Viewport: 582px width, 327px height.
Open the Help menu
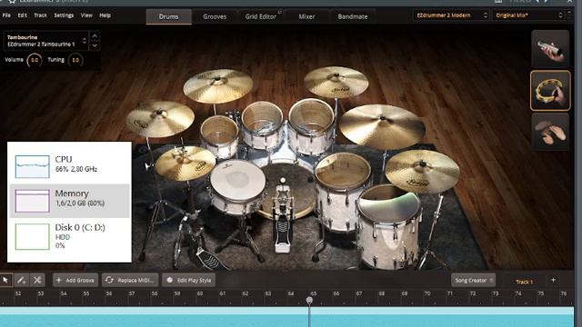click(x=105, y=15)
